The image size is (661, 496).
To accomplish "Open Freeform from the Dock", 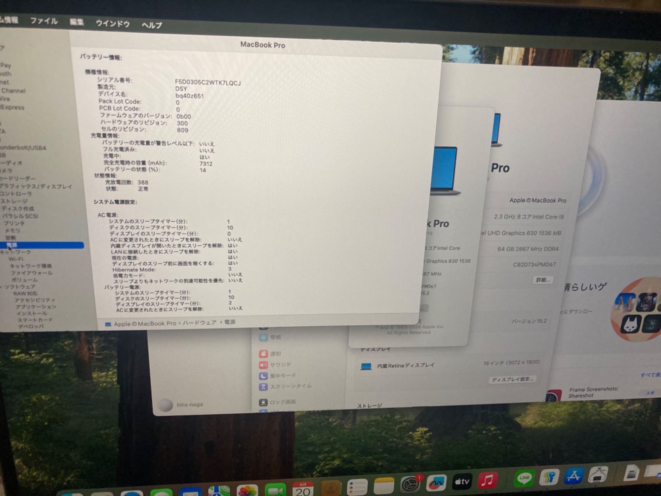I will click(x=437, y=483).
